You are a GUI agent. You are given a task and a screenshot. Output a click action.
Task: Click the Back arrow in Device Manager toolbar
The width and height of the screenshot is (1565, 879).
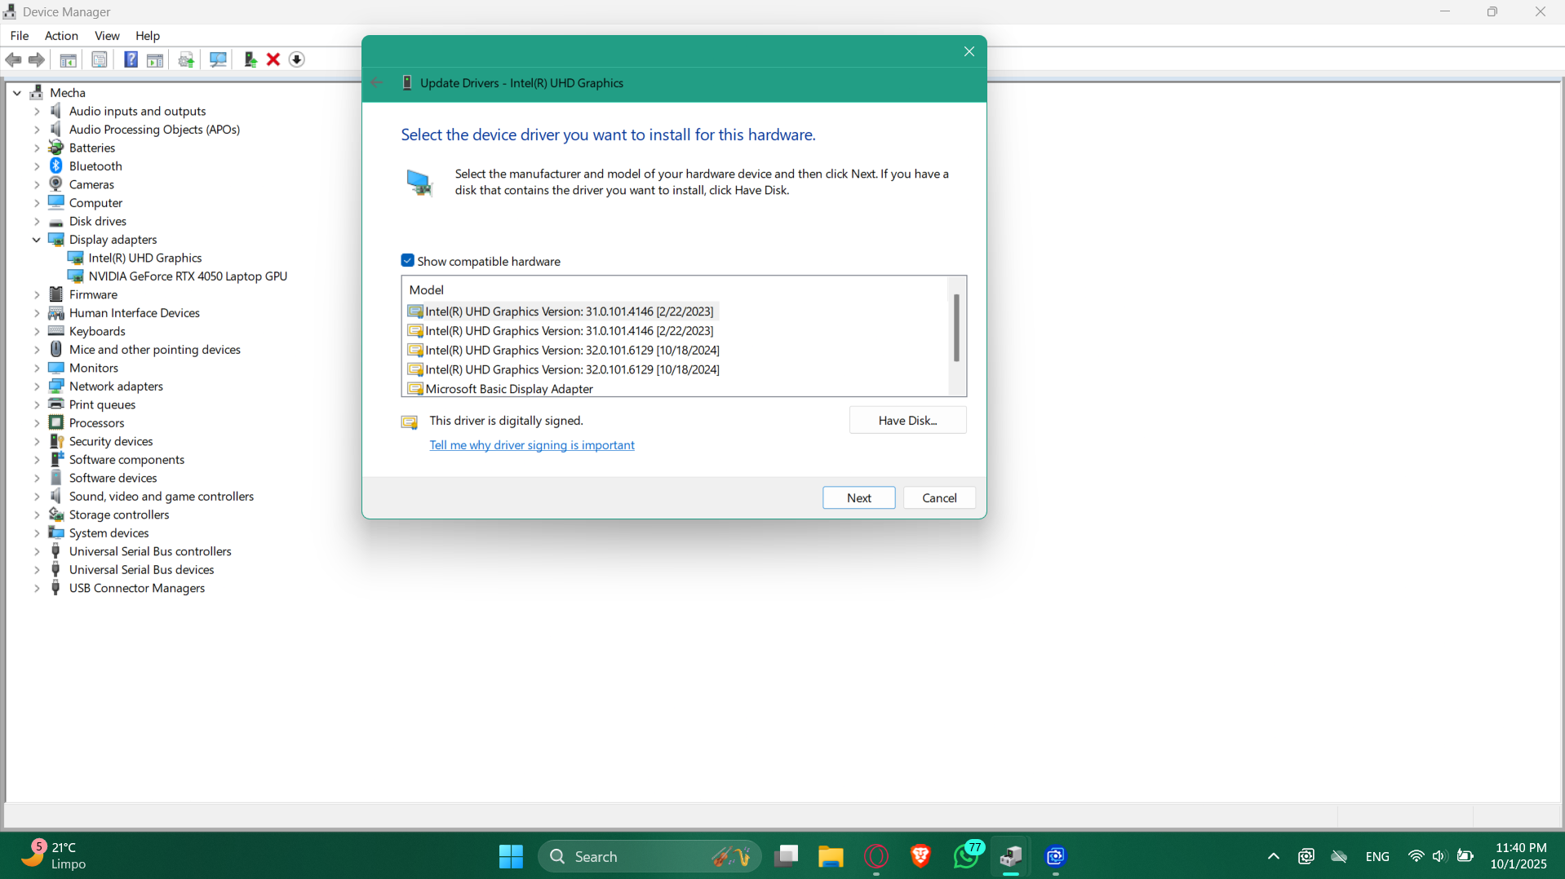click(x=14, y=60)
